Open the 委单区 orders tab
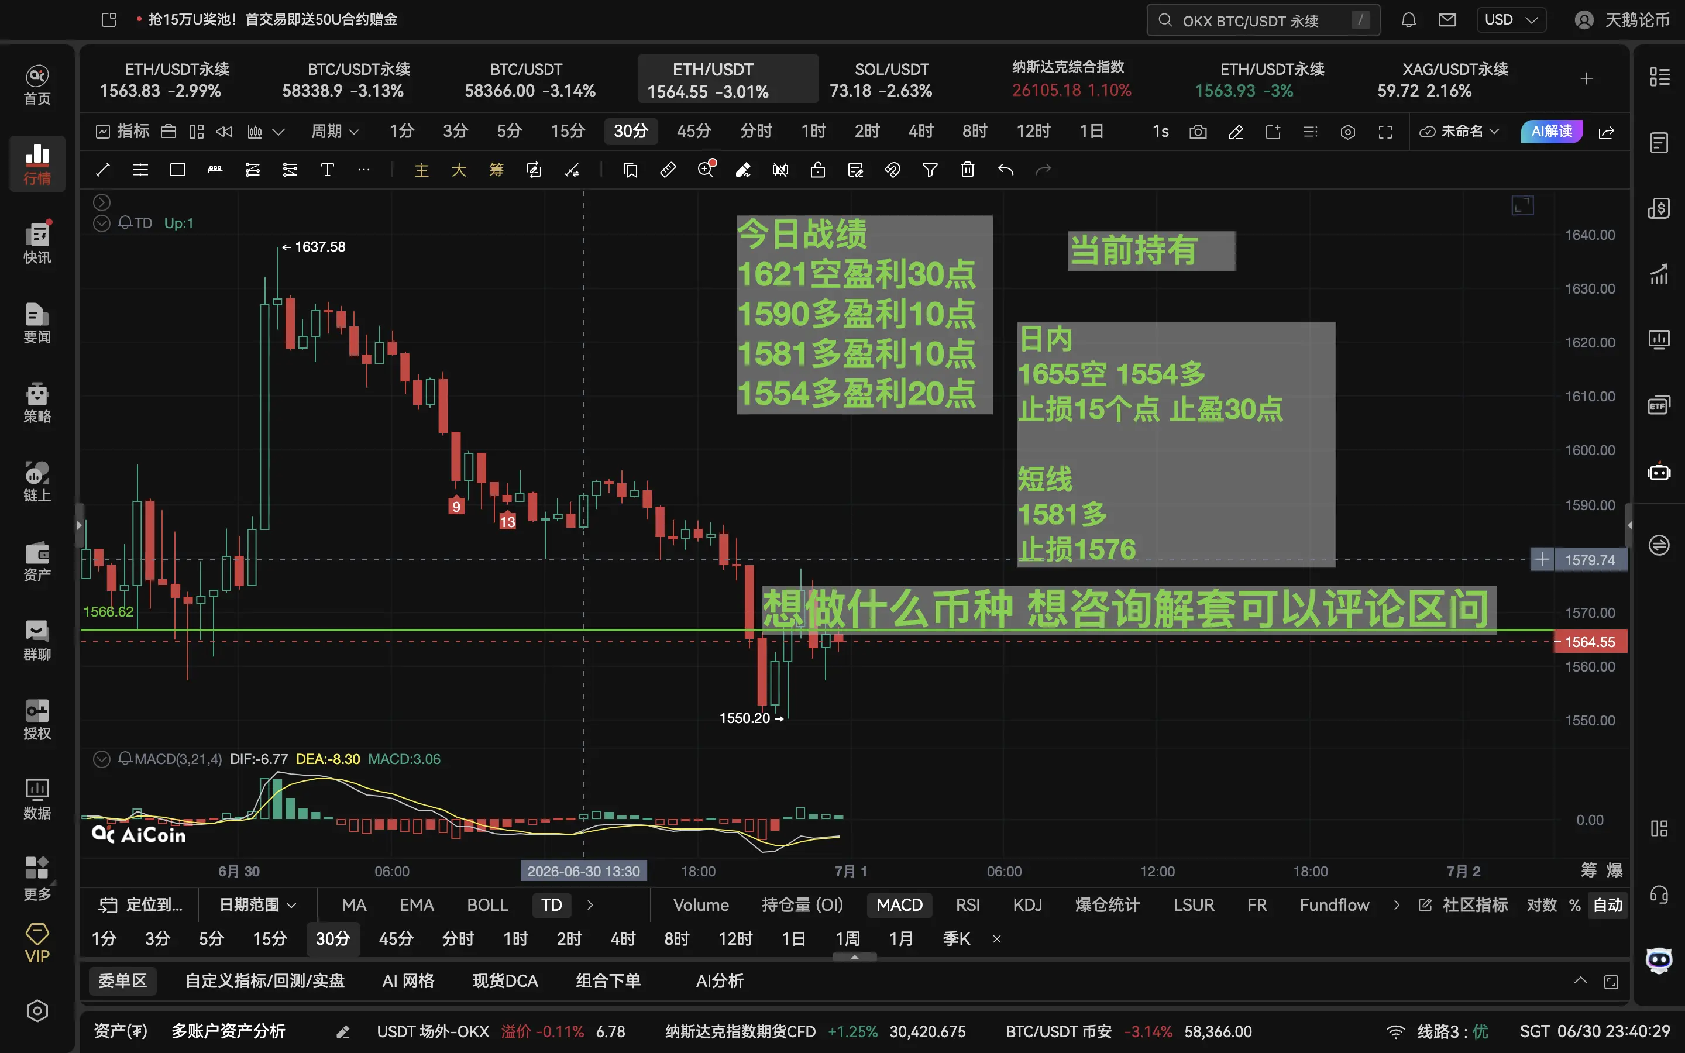Image resolution: width=1685 pixels, height=1053 pixels. (x=122, y=980)
